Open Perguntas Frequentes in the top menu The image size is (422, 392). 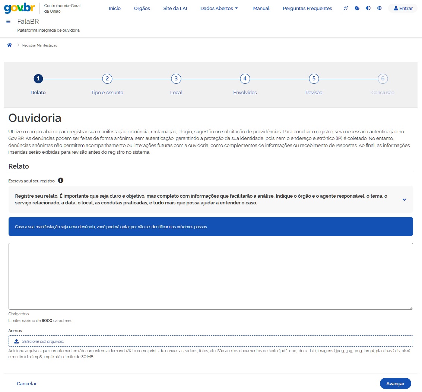tap(307, 8)
